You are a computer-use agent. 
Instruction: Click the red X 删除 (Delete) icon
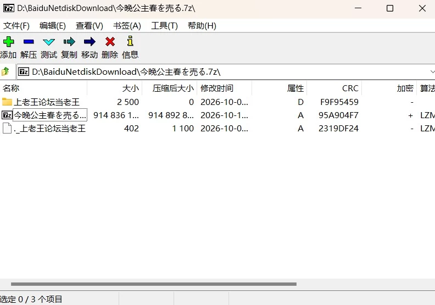point(110,42)
